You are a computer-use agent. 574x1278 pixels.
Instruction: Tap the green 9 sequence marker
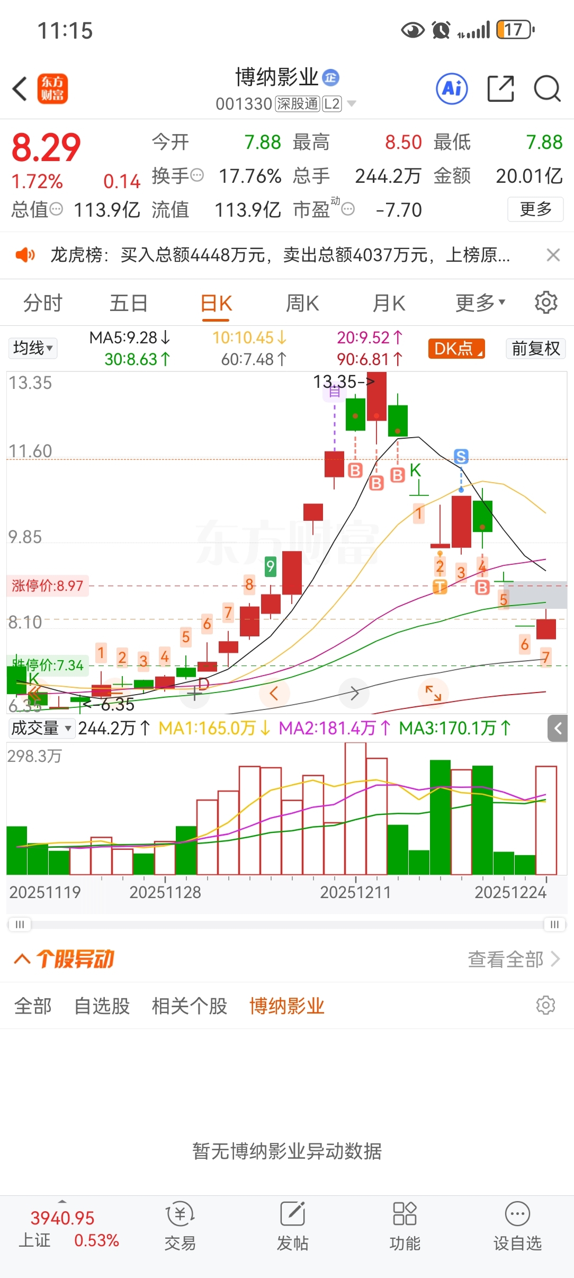pos(271,566)
